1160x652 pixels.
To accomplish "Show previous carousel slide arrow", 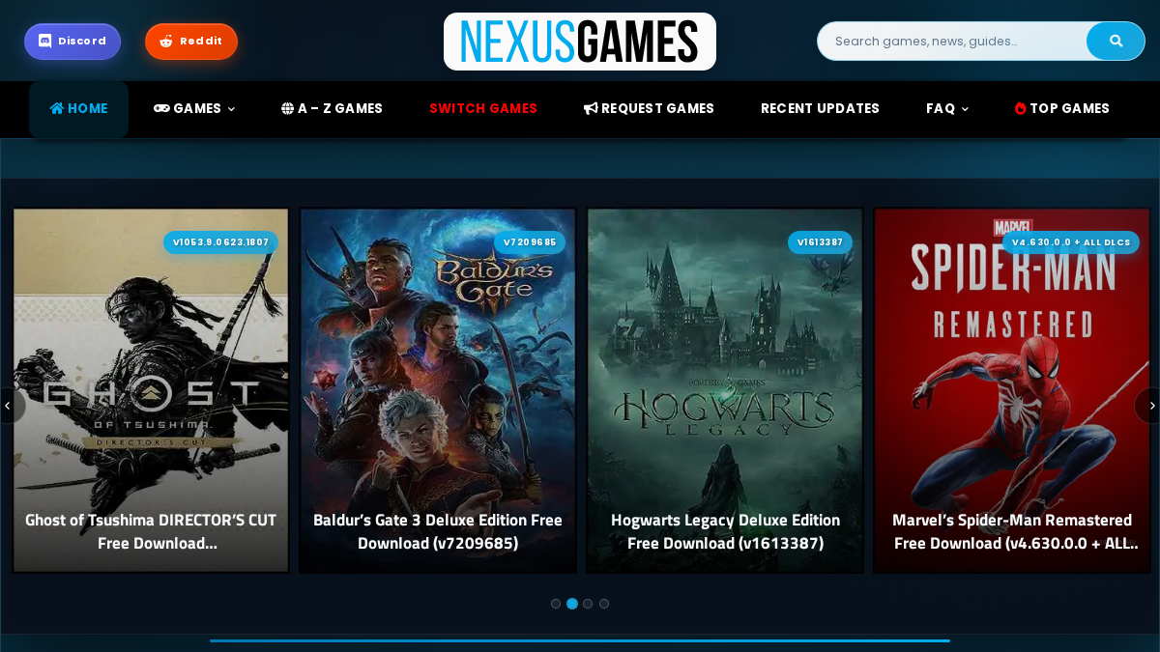I will click(8, 406).
